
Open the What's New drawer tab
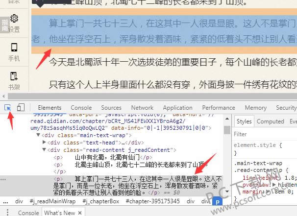(x=59, y=213)
